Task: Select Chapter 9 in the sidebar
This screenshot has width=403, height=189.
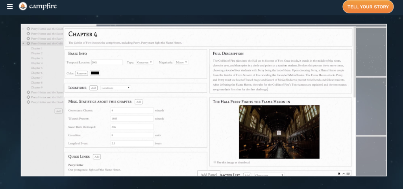Action: coord(37,87)
